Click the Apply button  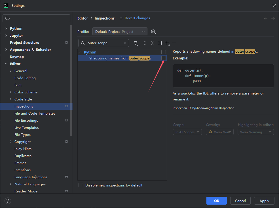pos(264,201)
